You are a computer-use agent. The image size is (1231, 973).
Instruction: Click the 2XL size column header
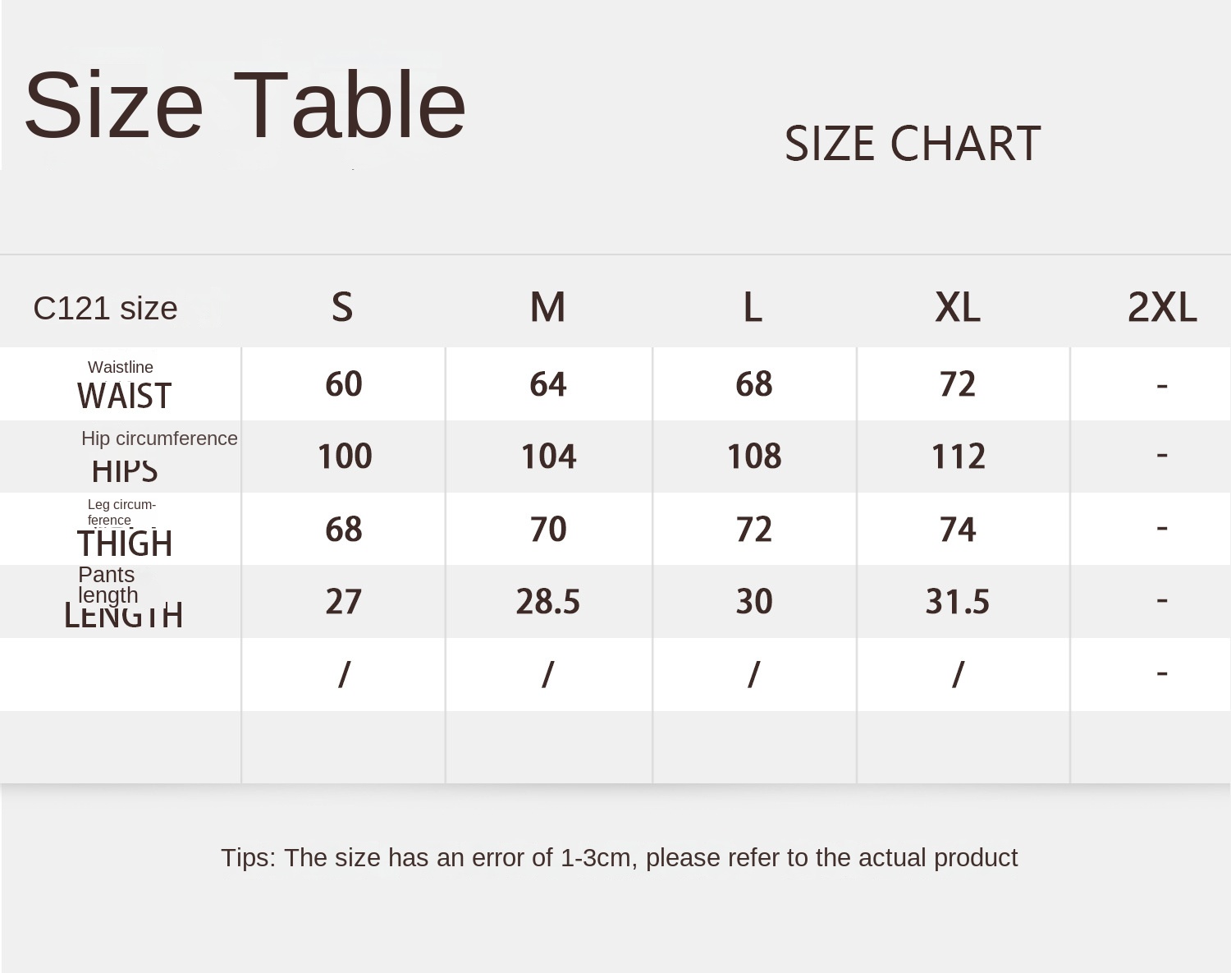point(1162,307)
